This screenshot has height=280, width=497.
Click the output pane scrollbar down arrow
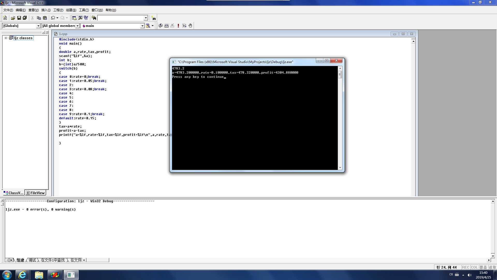coord(493,256)
